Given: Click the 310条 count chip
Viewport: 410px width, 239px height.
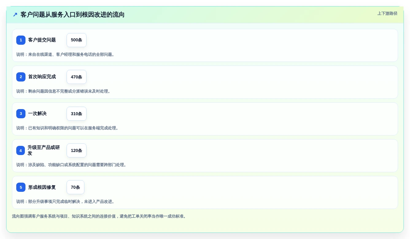Looking at the screenshot, I should [76, 114].
